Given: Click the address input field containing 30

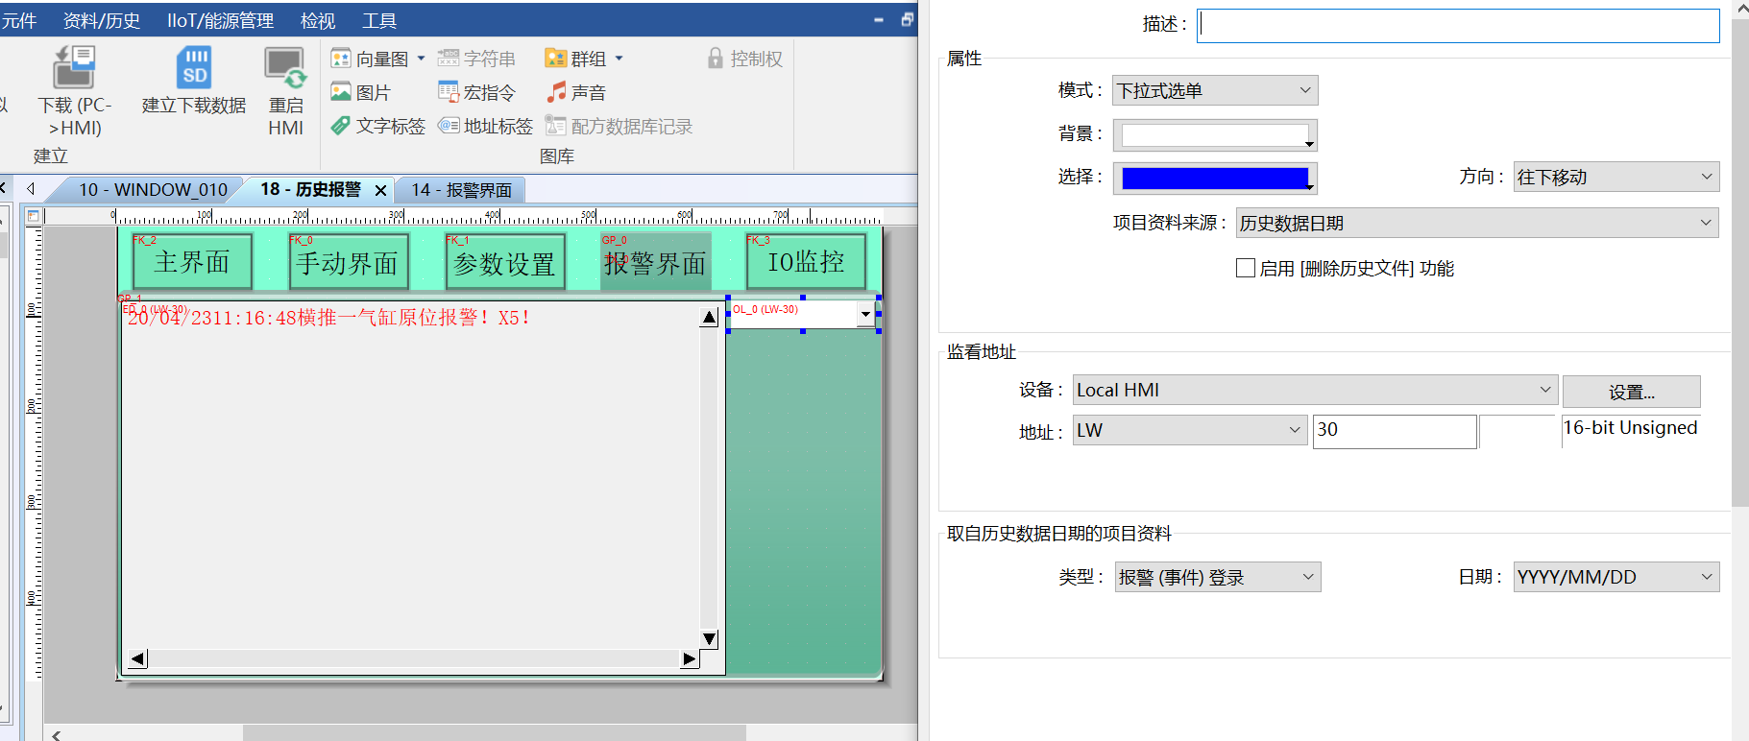Looking at the screenshot, I should pyautogui.click(x=1394, y=431).
